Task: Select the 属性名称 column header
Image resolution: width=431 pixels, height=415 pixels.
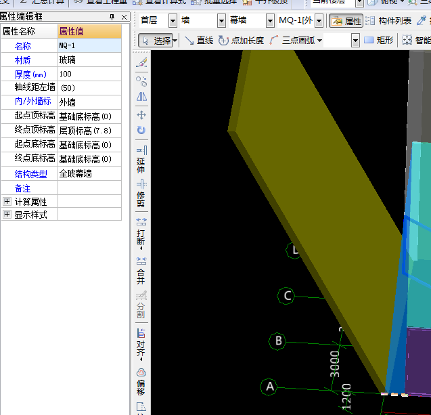Action: (29, 31)
